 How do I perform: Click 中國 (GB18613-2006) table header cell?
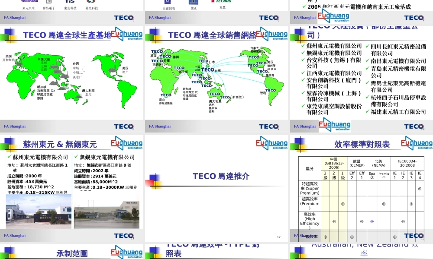[334, 164]
